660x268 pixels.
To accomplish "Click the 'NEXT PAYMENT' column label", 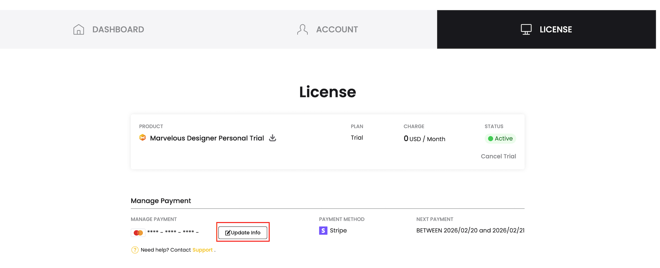I will click(x=435, y=219).
